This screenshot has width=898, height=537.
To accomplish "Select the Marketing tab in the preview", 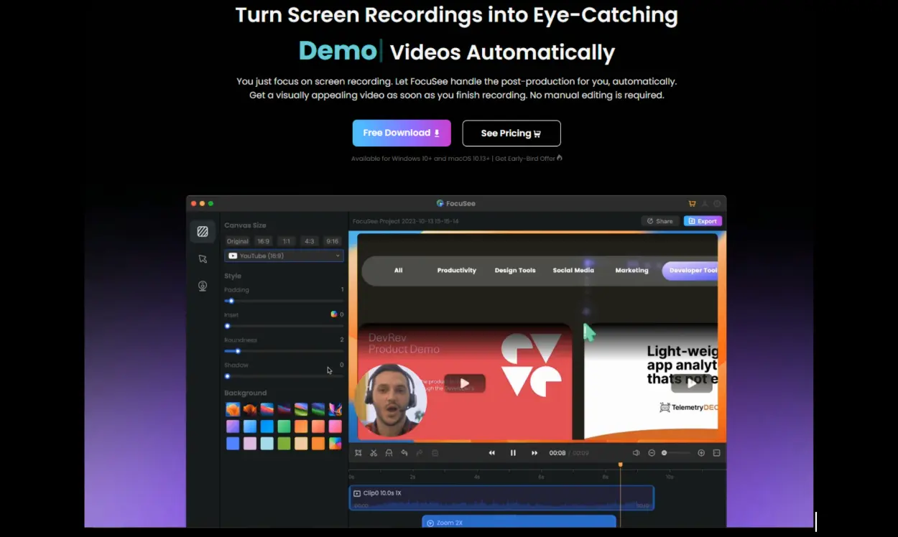I will coord(632,271).
